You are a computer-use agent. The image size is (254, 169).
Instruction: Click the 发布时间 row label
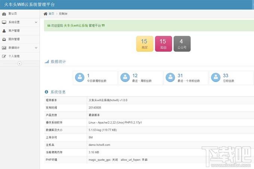[51, 108]
